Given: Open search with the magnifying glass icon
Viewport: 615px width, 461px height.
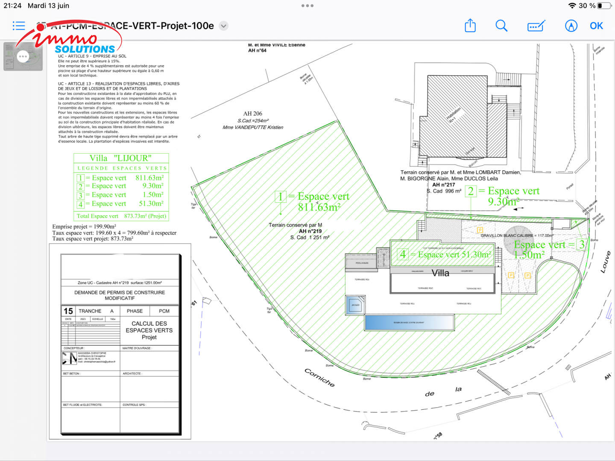Looking at the screenshot, I should (x=501, y=26).
